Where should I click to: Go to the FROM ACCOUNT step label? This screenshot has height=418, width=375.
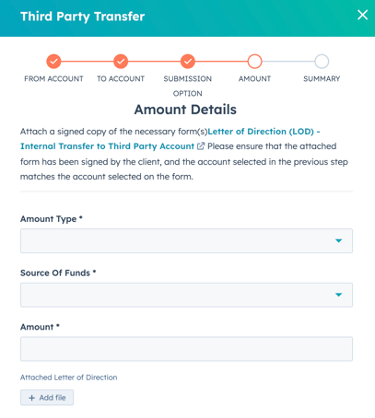click(53, 79)
